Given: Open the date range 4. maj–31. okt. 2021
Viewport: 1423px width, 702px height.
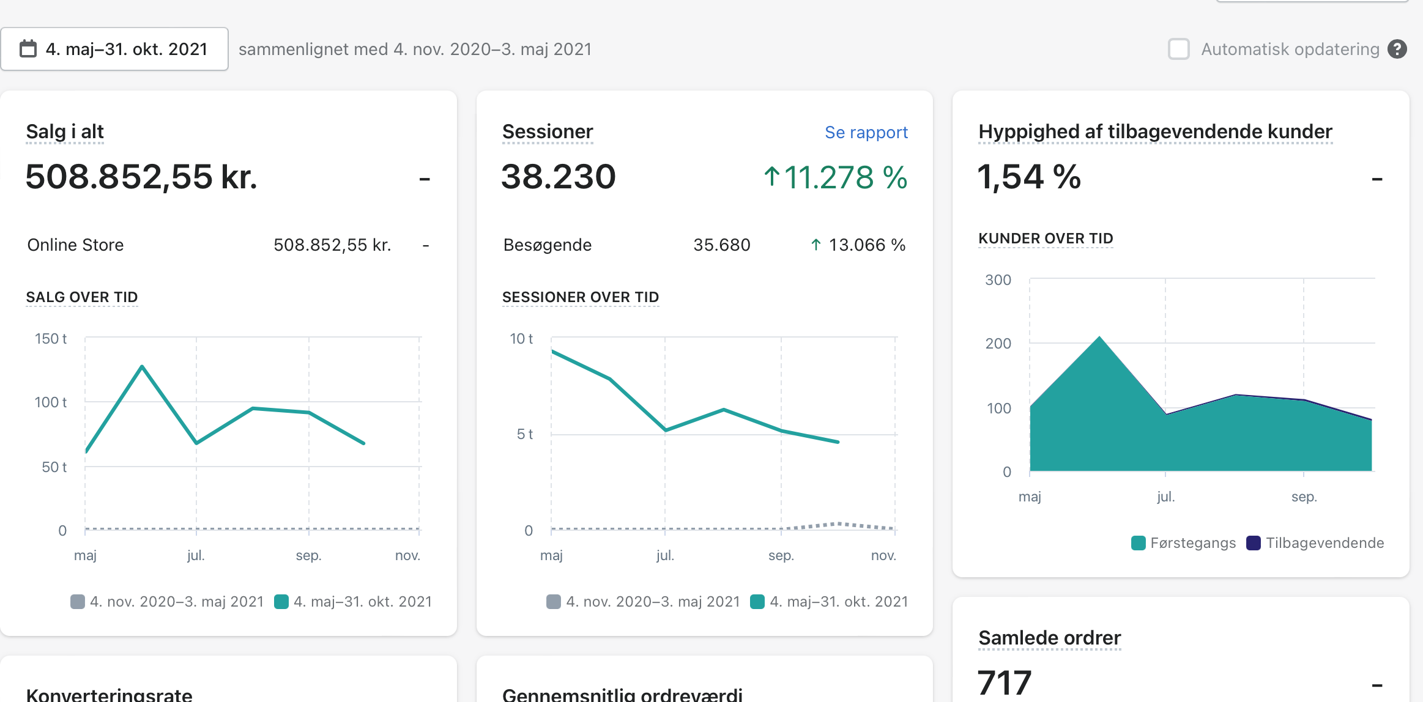Looking at the screenshot, I should (126, 49).
